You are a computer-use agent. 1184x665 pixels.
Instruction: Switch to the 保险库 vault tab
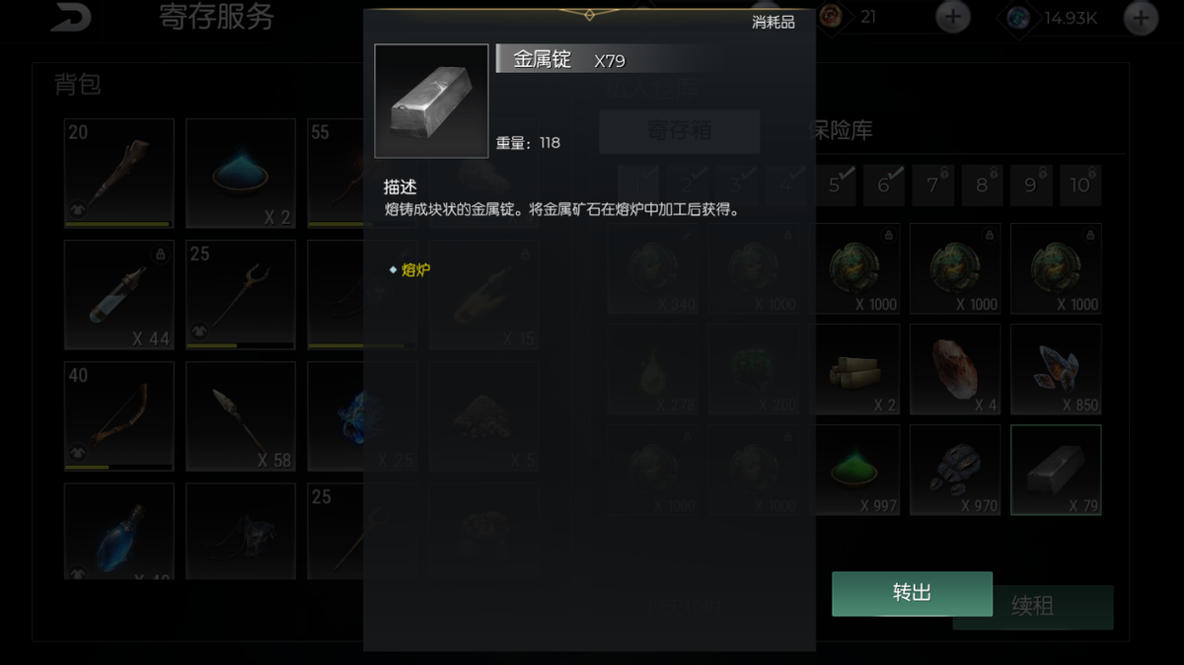click(x=840, y=130)
